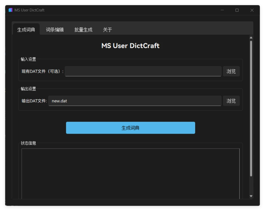Screen dimensions: 265x211
Task: Click the 输出设置 group label
Action: click(x=28, y=89)
